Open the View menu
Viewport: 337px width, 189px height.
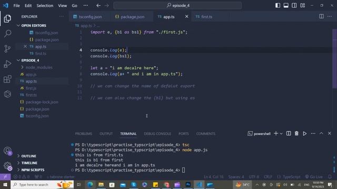62,6
